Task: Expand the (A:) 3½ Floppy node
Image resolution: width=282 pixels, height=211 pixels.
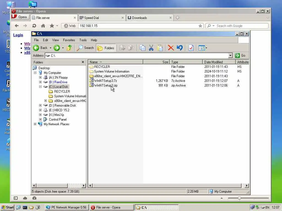Action: click(x=40, y=77)
